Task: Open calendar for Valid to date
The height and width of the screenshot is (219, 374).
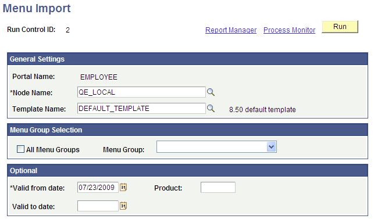Action: [123, 206]
